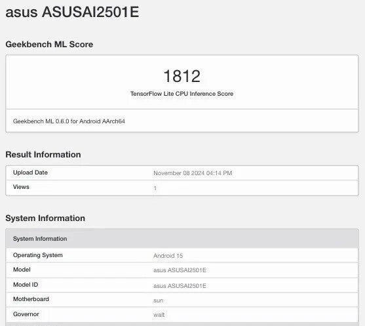Click the Model ID value text
Image resolution: width=365 pixels, height=326 pixels.
tap(180, 286)
